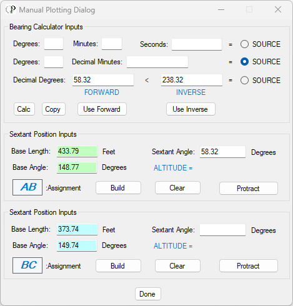Click the Done button

(x=148, y=294)
